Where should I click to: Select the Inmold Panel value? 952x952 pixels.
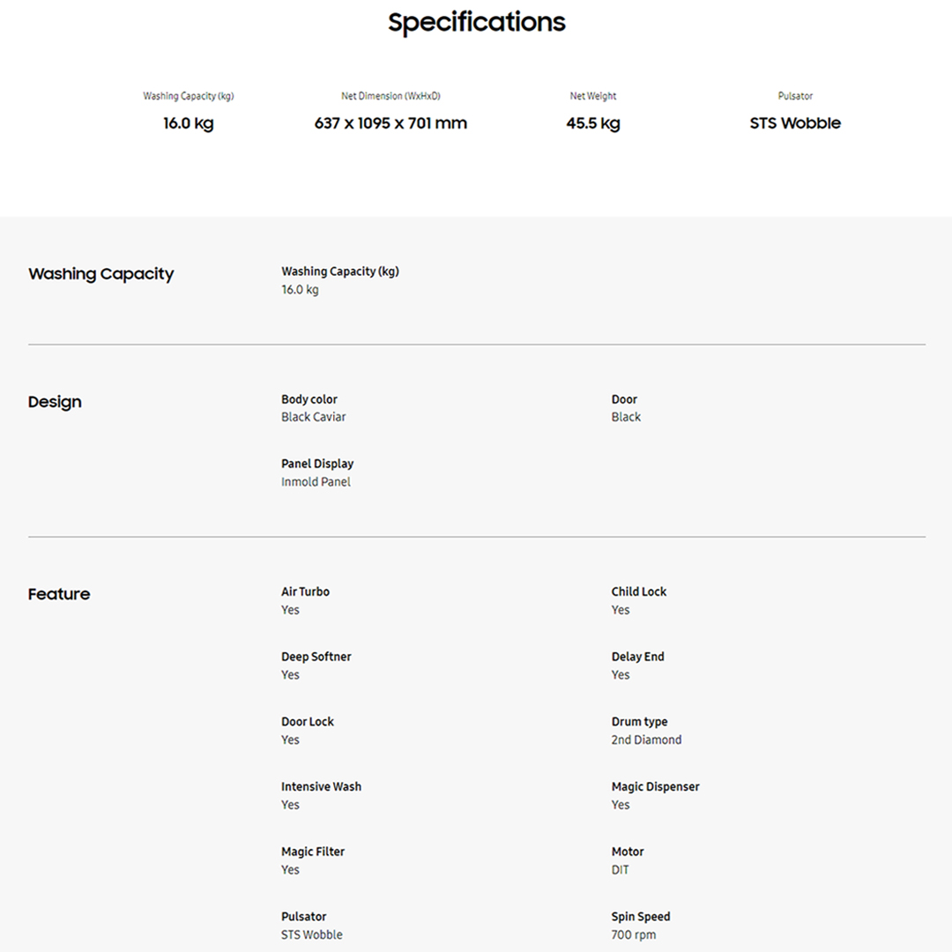(x=316, y=482)
